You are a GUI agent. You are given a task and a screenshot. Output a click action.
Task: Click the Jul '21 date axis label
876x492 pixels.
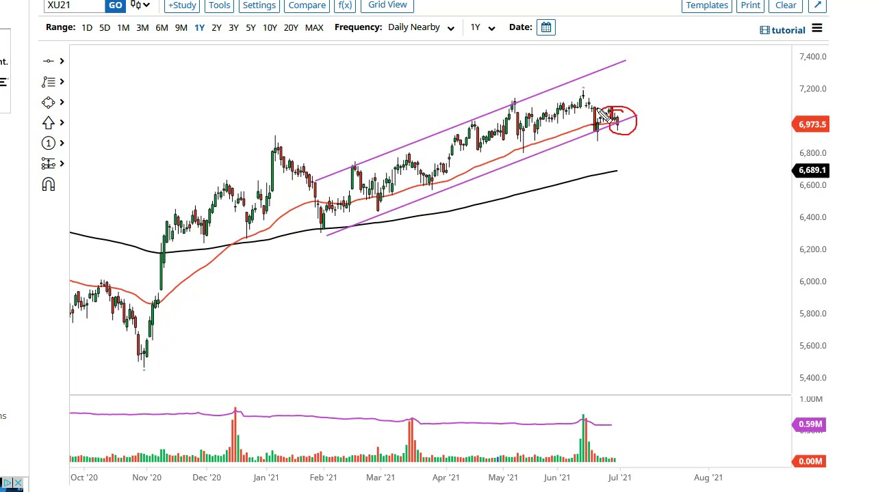click(620, 478)
